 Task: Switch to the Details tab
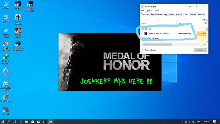pyautogui.click(x=193, y=14)
